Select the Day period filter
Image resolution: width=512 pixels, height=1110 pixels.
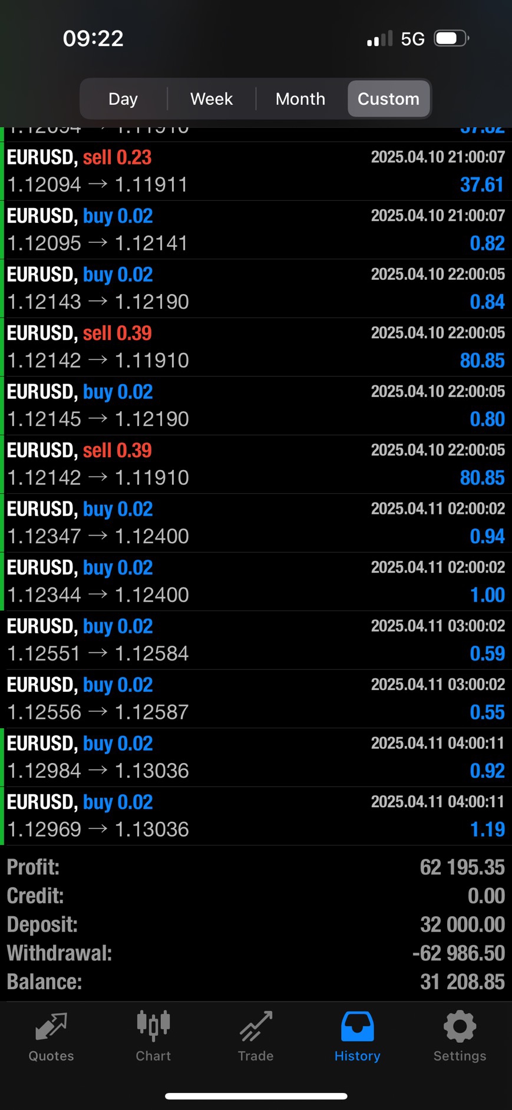coord(123,99)
